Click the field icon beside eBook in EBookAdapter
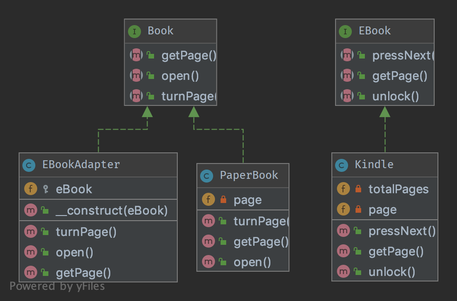This screenshot has width=457, height=301. click(x=31, y=189)
